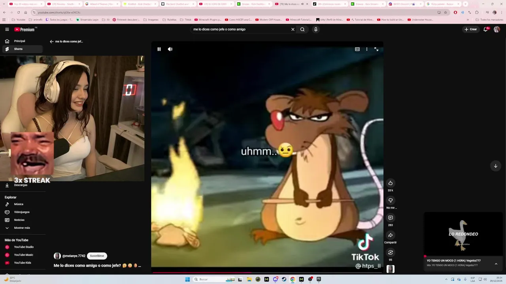Seek on the Short's red progress bar
This screenshot has height=284, width=506.
pos(267,273)
